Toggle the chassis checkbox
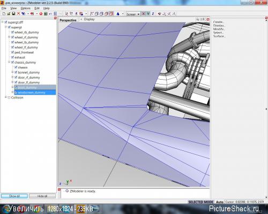Image resolution: width=268 pixels, height=214 pixels. pyautogui.click(x=16, y=67)
